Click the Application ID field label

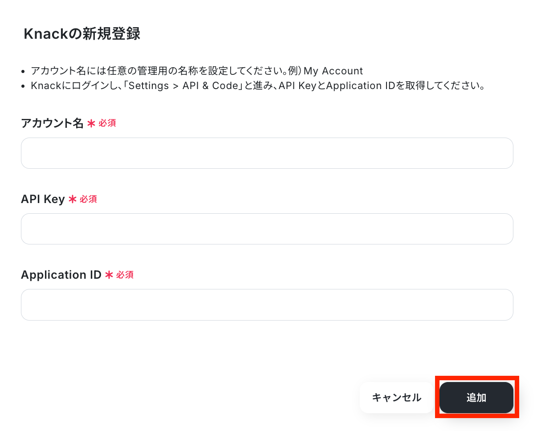tap(61, 275)
